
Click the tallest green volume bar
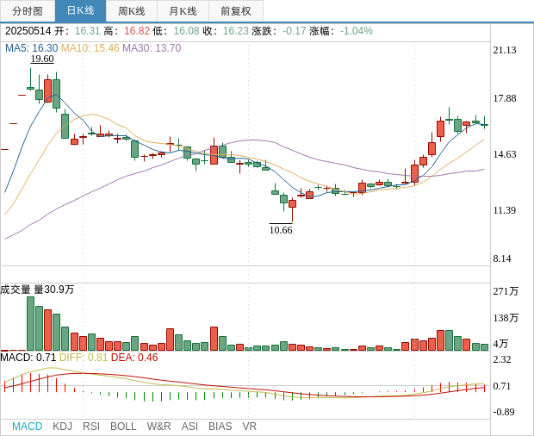(x=31, y=324)
